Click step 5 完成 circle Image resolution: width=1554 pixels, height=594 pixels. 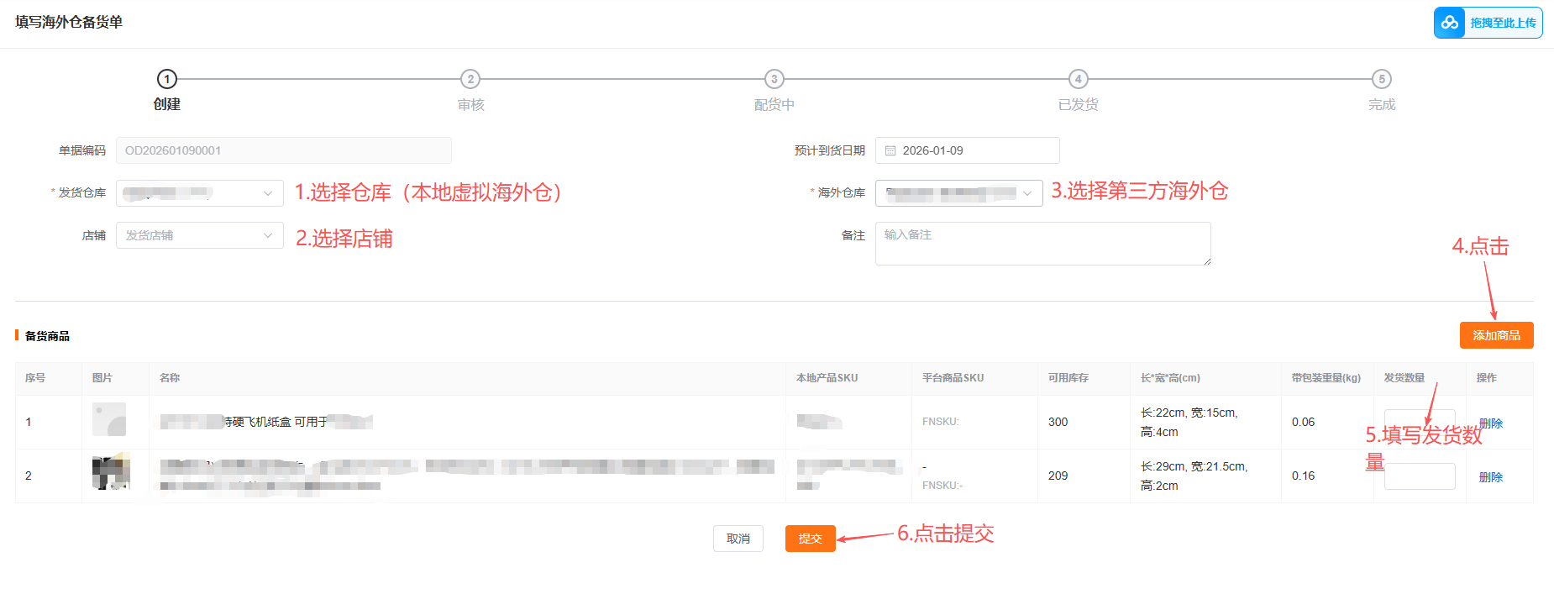tap(1381, 79)
